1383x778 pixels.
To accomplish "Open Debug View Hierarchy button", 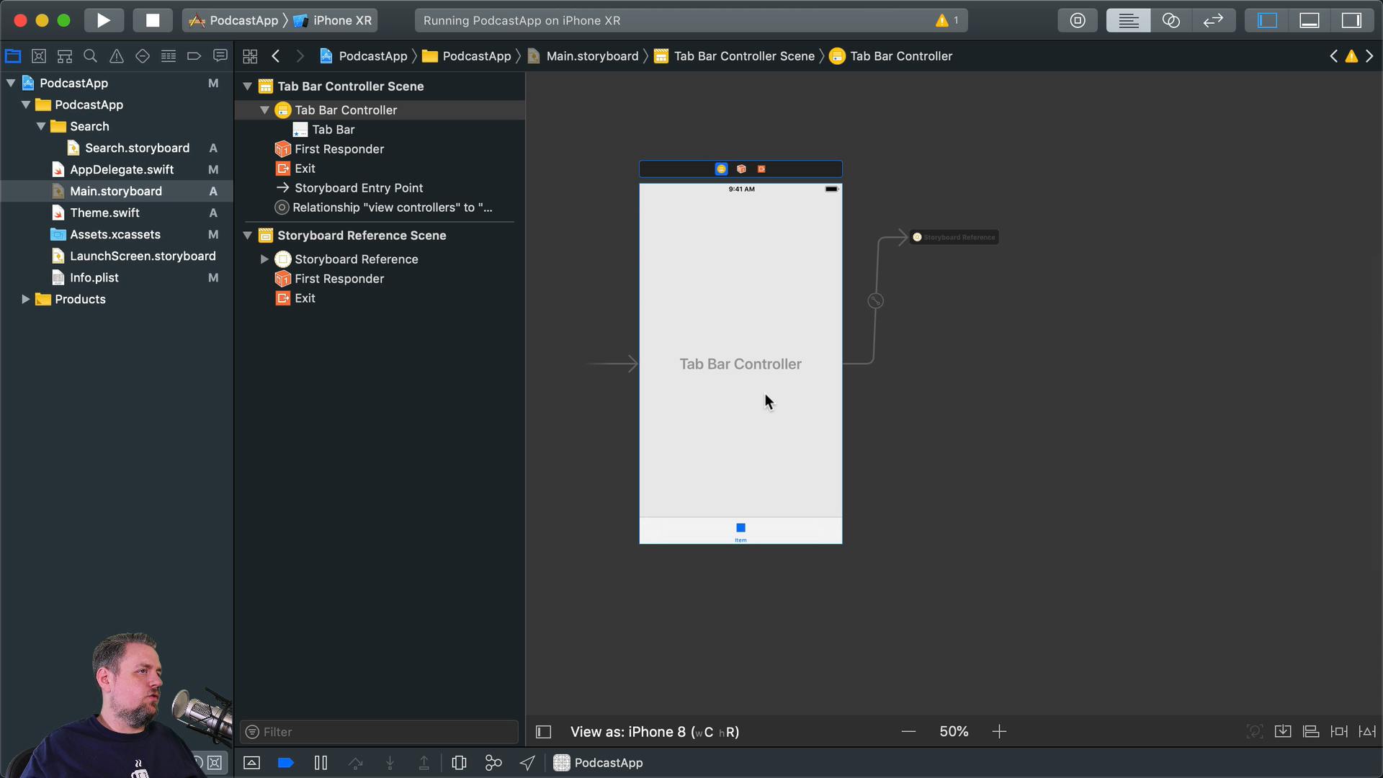I will 459,763.
